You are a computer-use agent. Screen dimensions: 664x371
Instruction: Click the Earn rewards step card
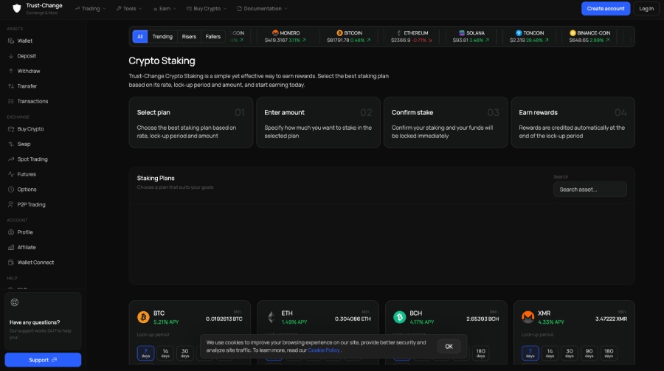pos(573,122)
